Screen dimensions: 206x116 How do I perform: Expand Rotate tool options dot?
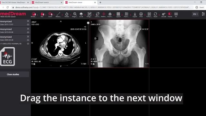point(70,15)
